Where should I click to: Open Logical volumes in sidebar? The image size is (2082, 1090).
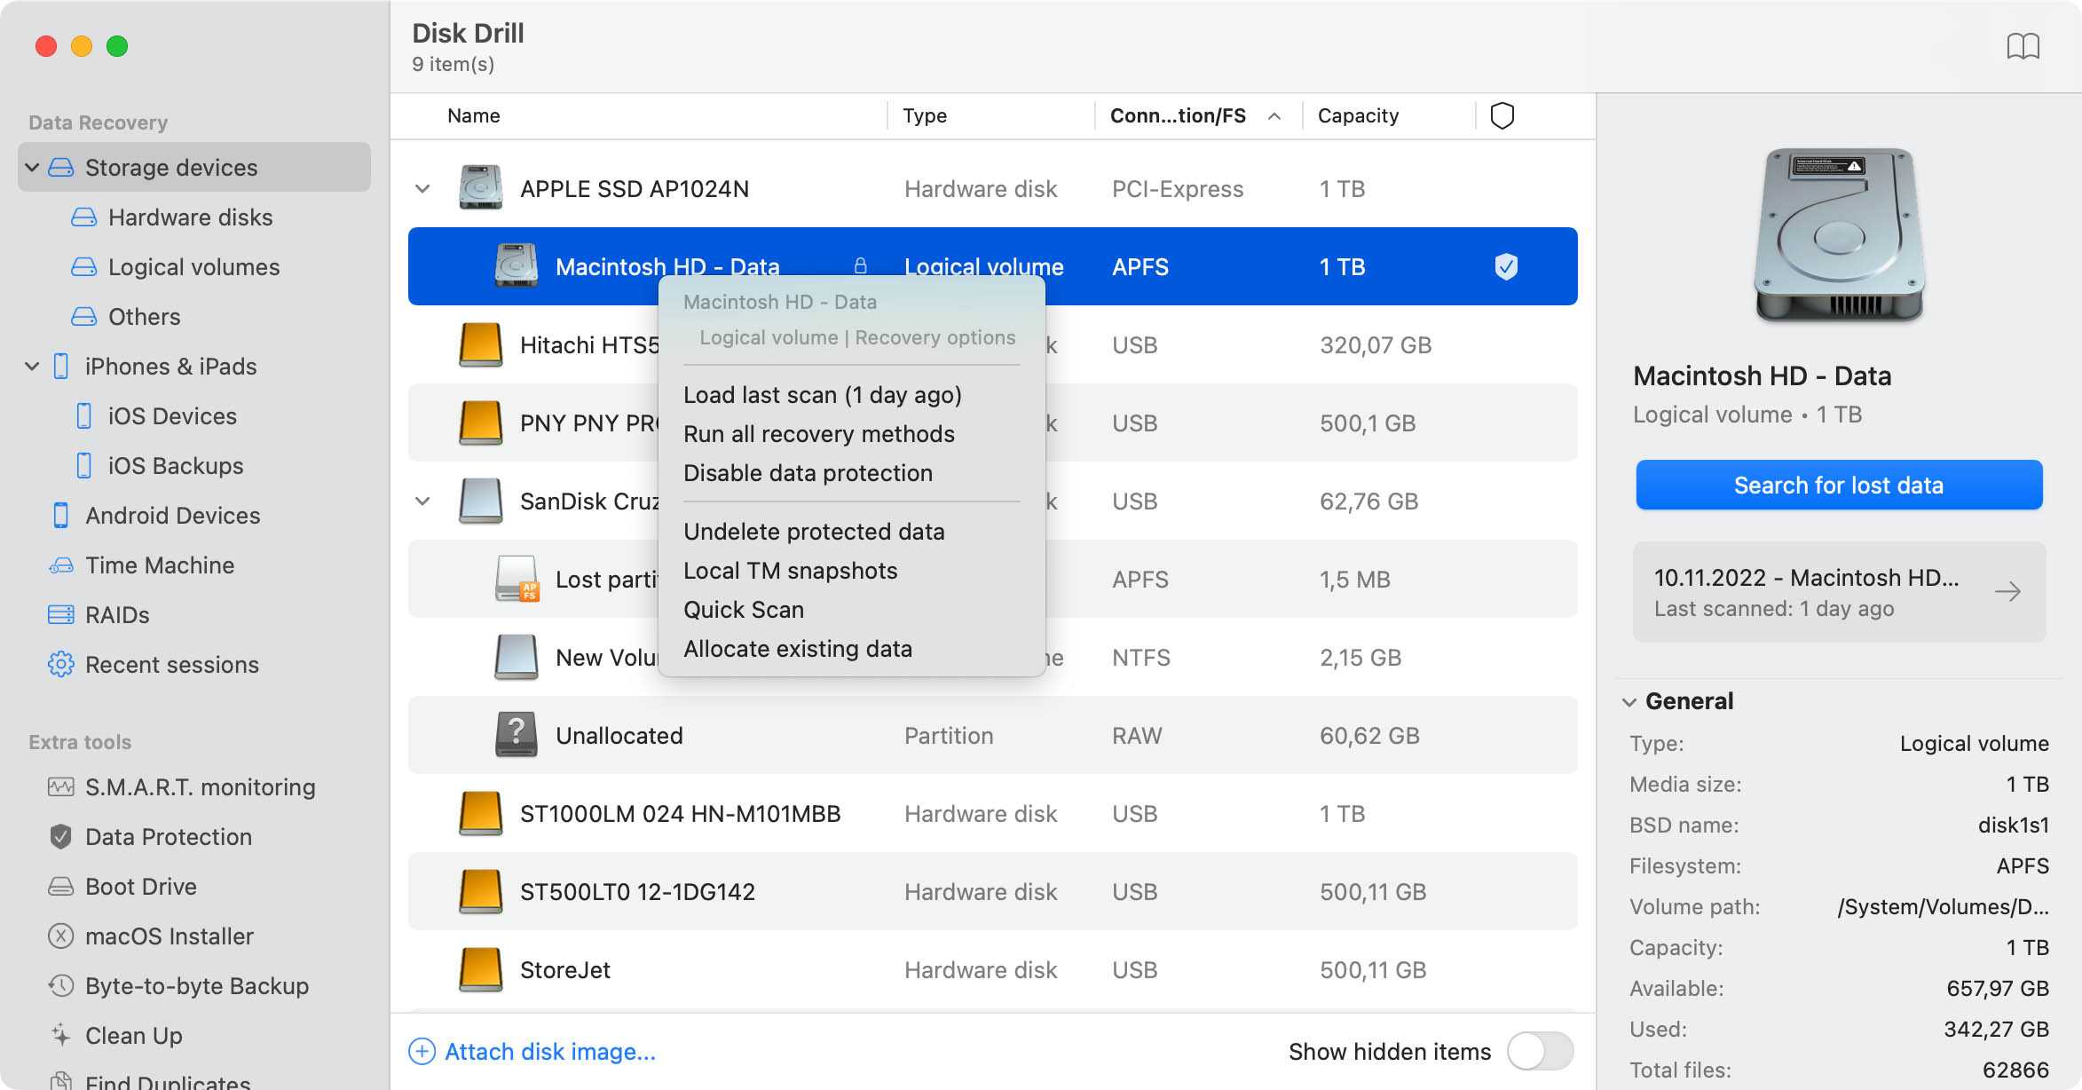coord(193,267)
